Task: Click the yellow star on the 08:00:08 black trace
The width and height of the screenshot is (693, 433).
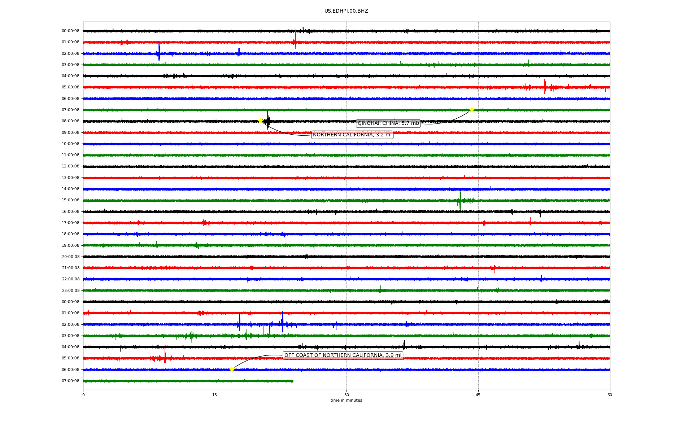Action: tap(260, 121)
